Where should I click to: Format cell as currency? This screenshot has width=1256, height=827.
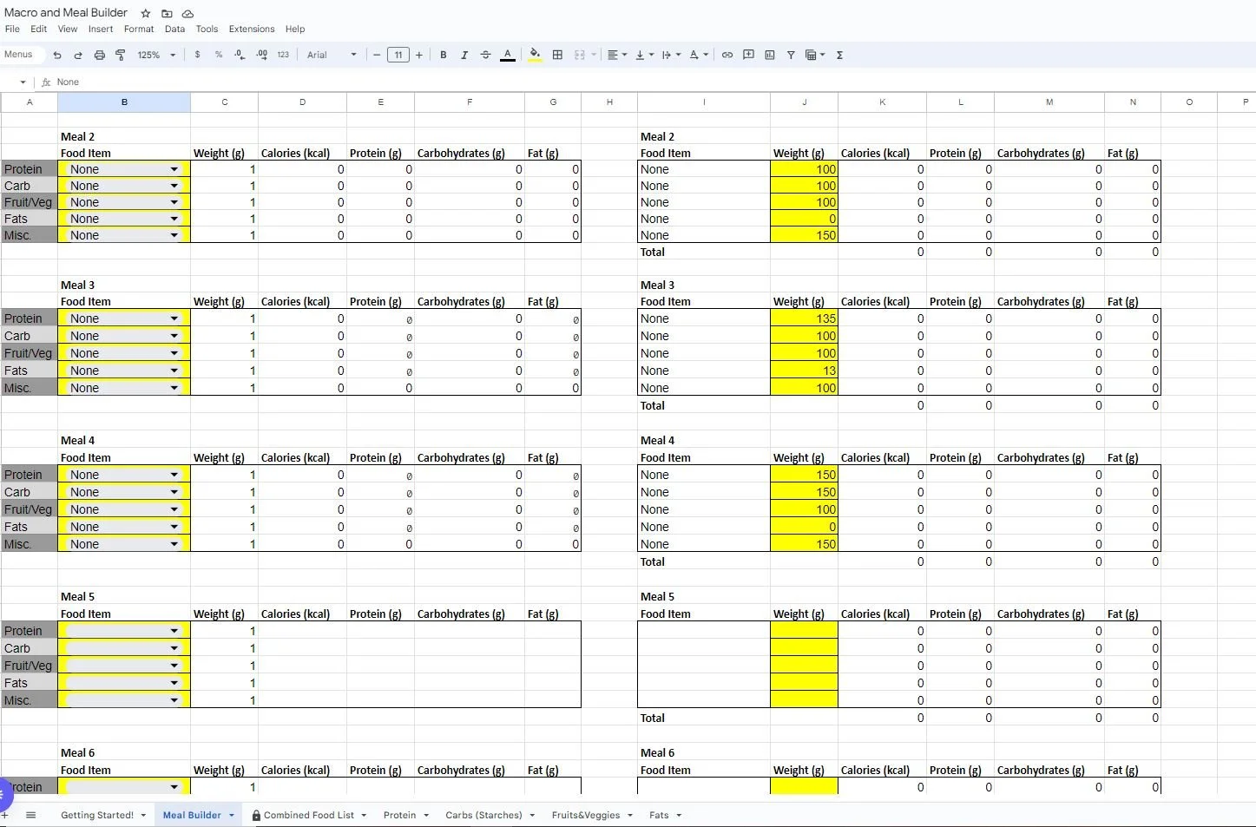(197, 55)
